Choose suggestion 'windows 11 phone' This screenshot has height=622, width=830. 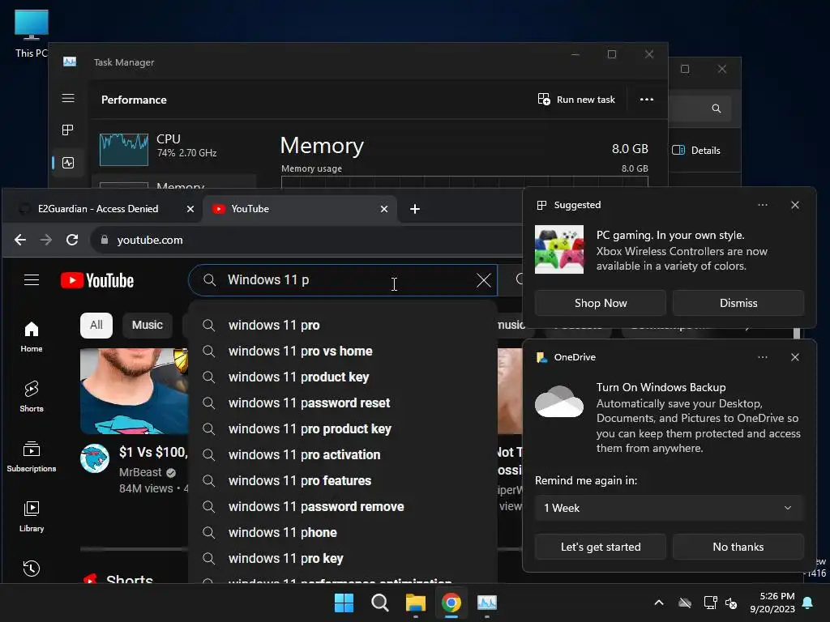pos(343,533)
